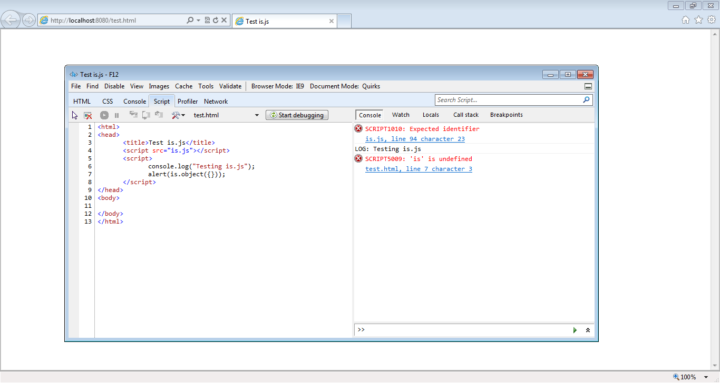The height and width of the screenshot is (383, 720).
Task: Click the search magnifier in Search Script box
Action: [587, 100]
